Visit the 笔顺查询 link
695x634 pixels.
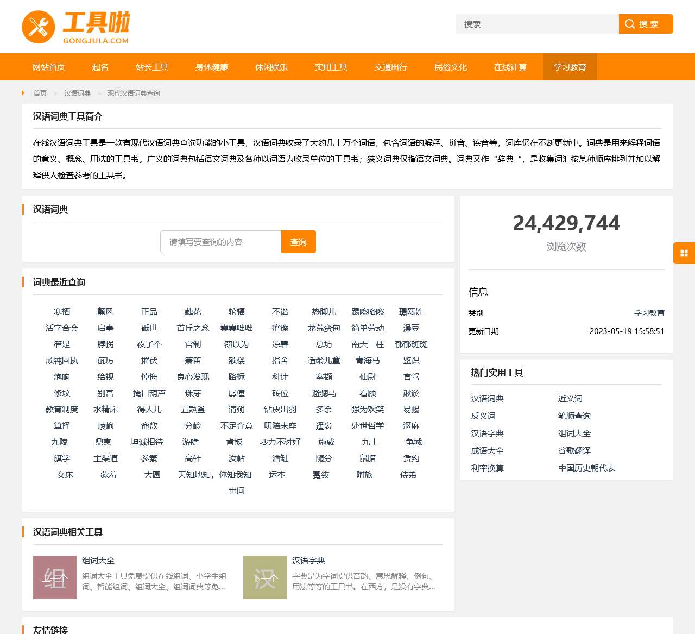click(x=574, y=416)
